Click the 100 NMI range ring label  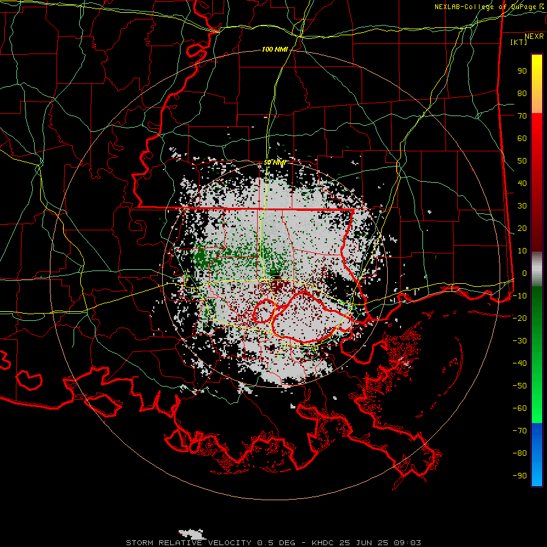click(275, 50)
